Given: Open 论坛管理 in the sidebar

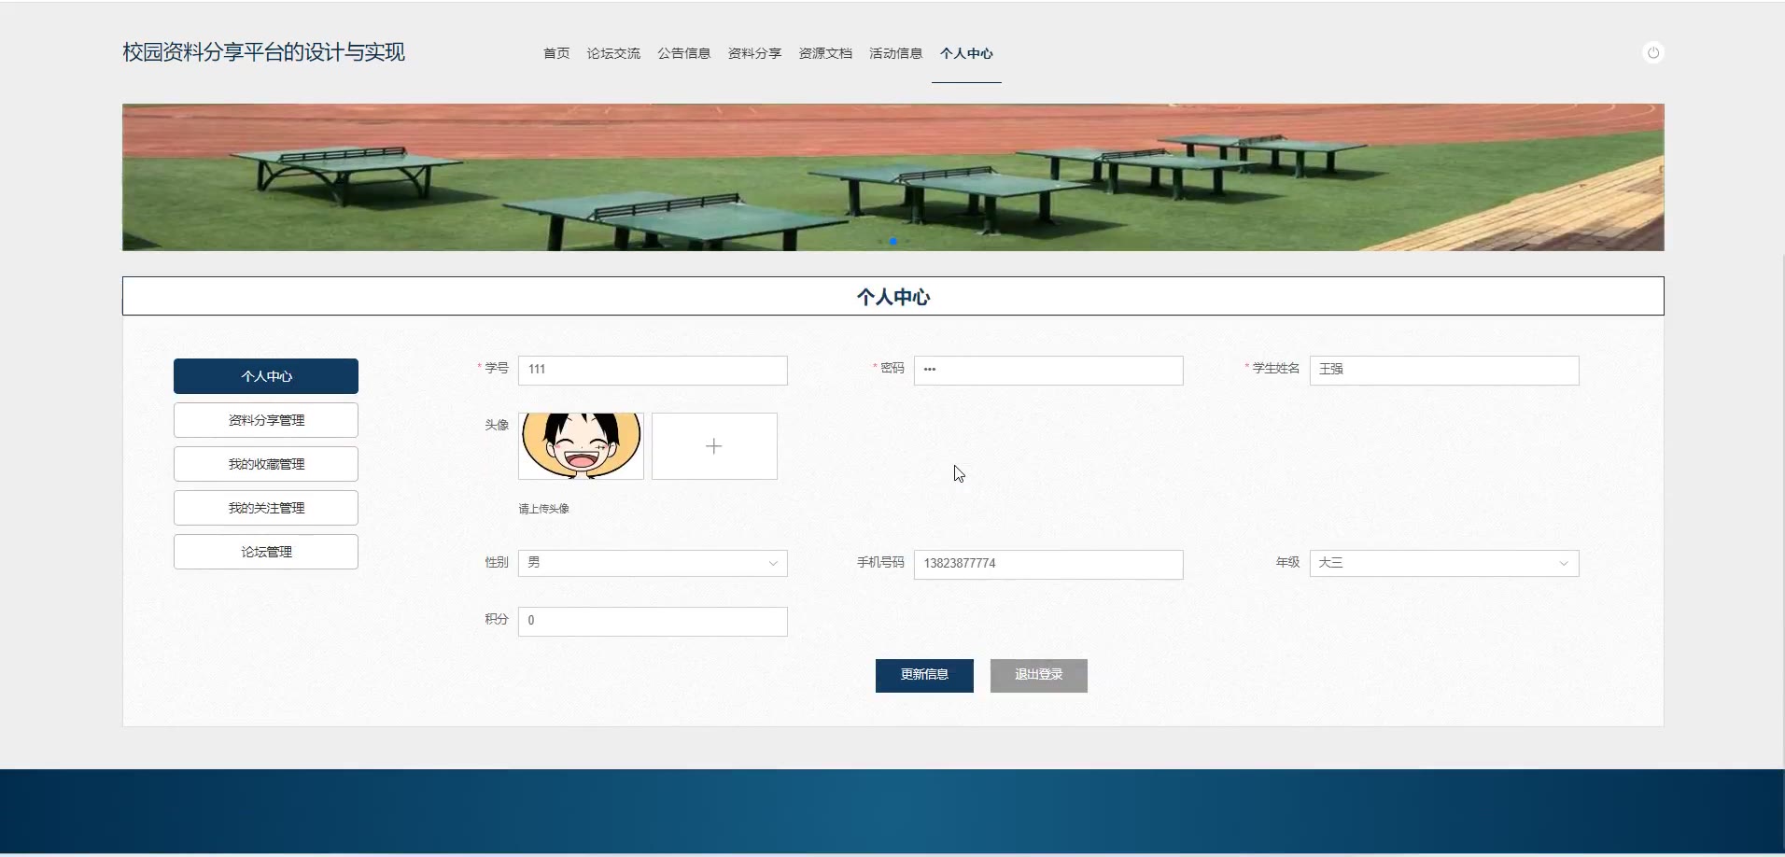Looking at the screenshot, I should click(x=266, y=552).
